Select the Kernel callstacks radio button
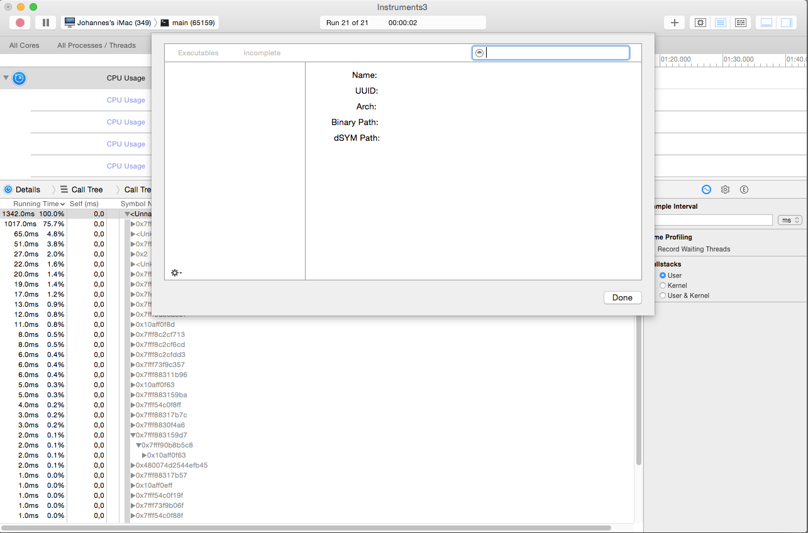The width and height of the screenshot is (808, 533). (x=662, y=285)
